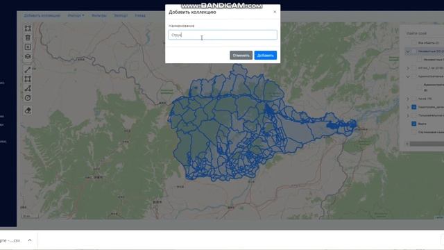The width and height of the screenshot is (444, 250).
Task: Select the vertex edit tool in map toolbar
Action: coord(28,28)
